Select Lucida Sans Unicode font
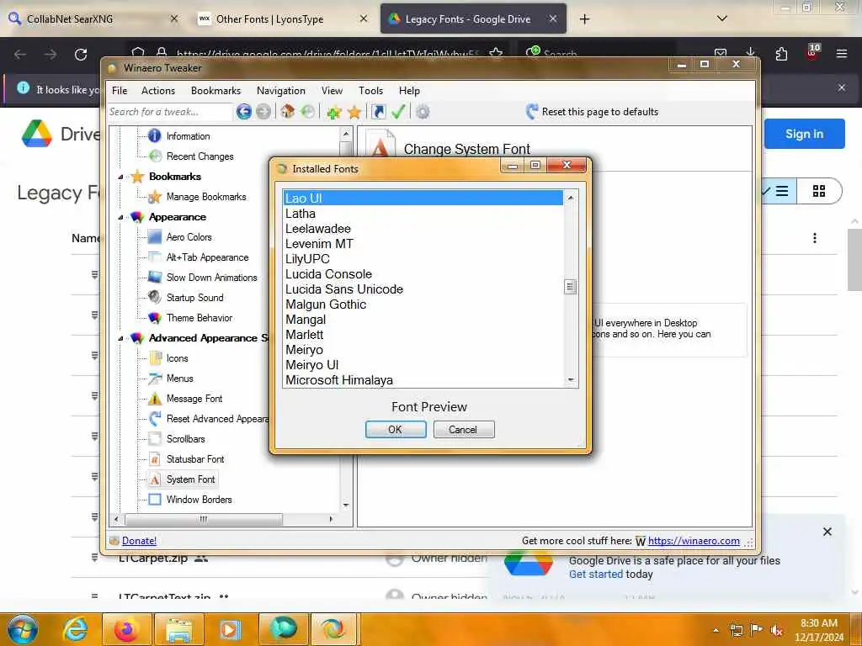Viewport: 862px width, 646px height. pos(423,289)
